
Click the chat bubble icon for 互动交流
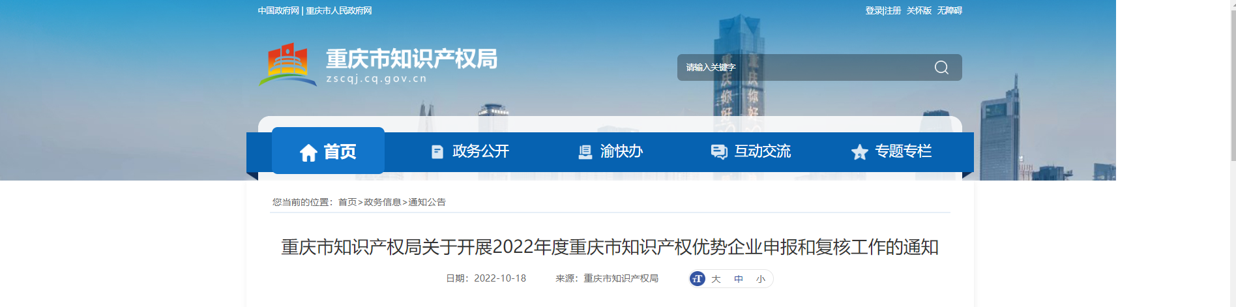719,152
